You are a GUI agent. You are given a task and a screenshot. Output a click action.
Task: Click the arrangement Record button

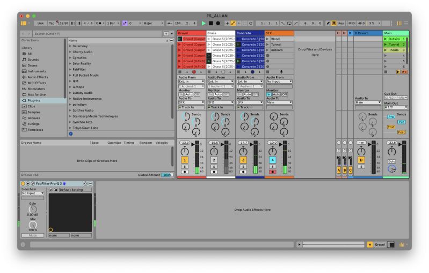pyautogui.click(x=218, y=24)
